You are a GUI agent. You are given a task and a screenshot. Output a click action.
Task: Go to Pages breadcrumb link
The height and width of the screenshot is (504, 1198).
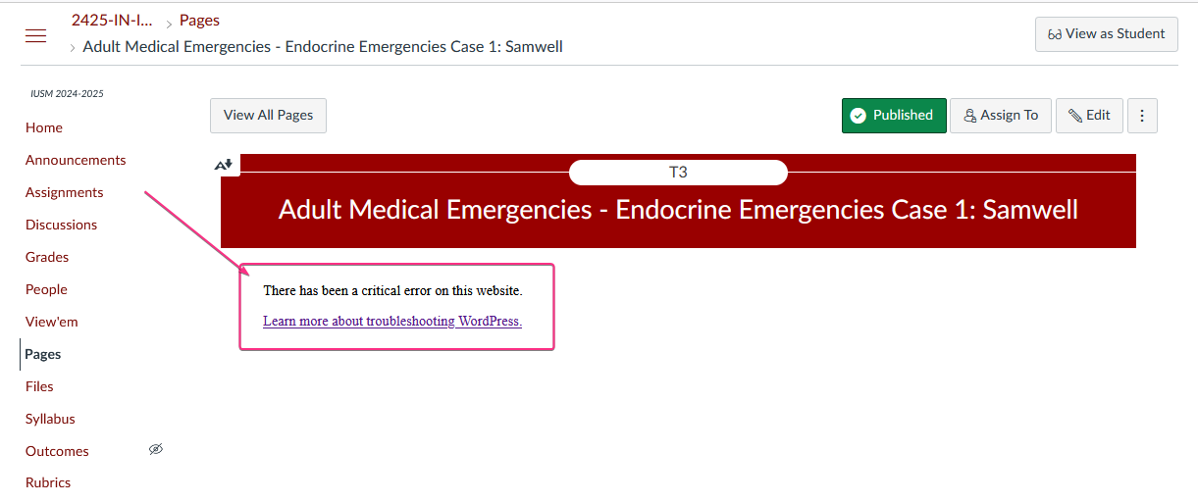pos(199,21)
